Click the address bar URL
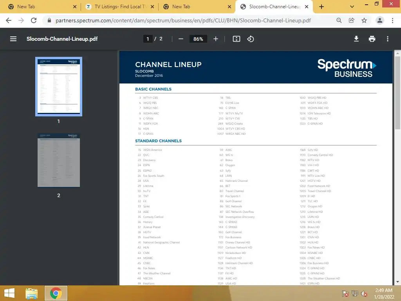Image resolution: width=401 pixels, height=301 pixels. click(x=183, y=20)
